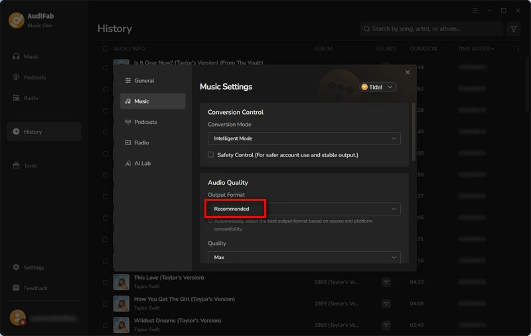Click the headphones Music sidebar icon
531x336 pixels.
click(16, 56)
